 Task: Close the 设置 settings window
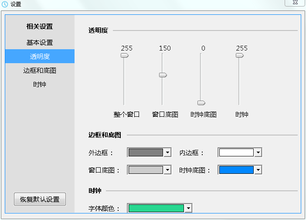click(294, 3)
